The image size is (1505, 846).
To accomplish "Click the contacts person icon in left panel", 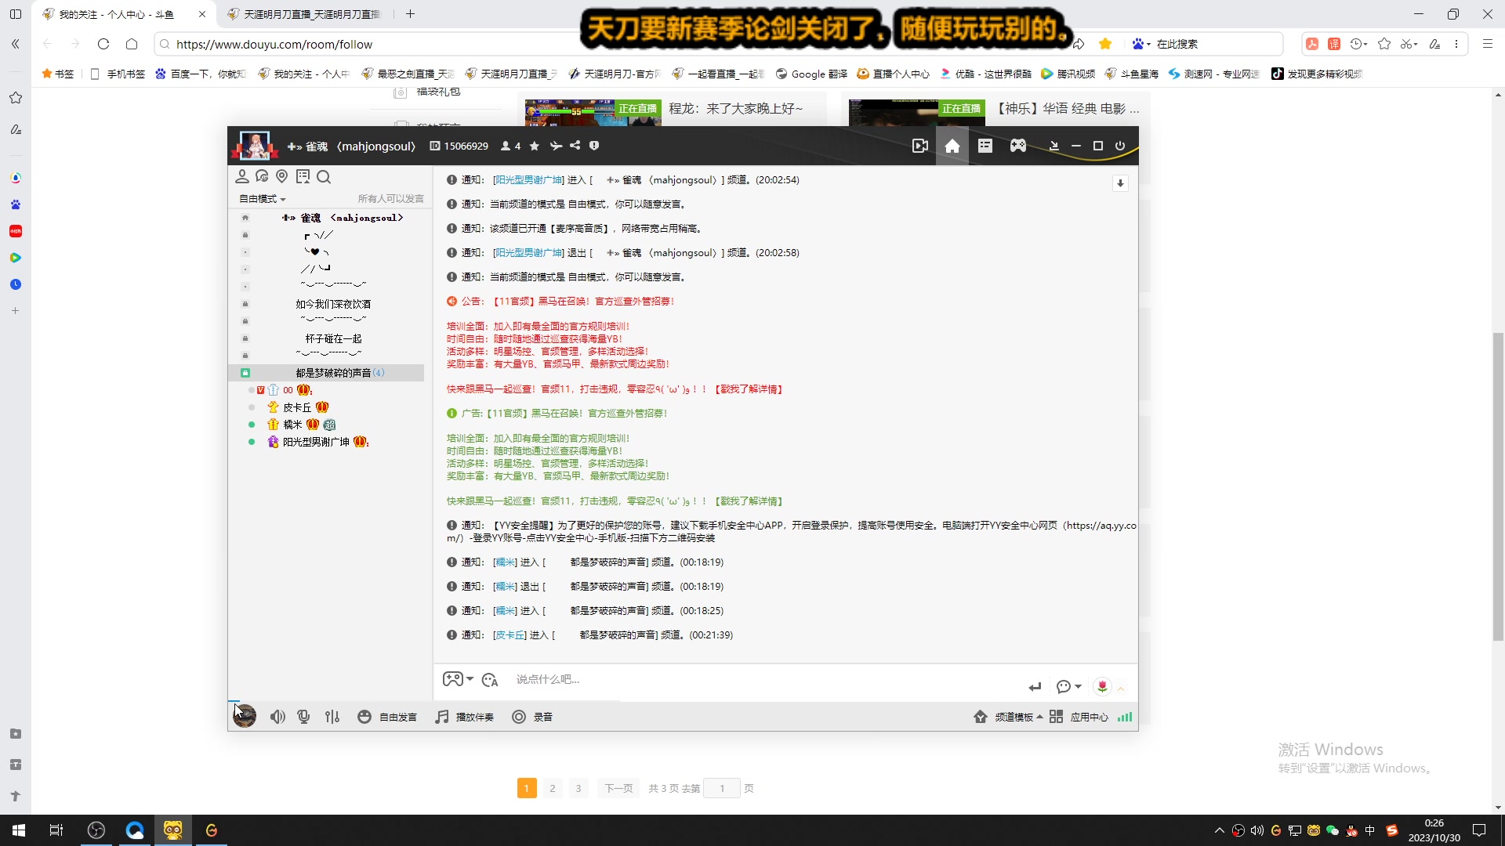I will click(243, 177).
